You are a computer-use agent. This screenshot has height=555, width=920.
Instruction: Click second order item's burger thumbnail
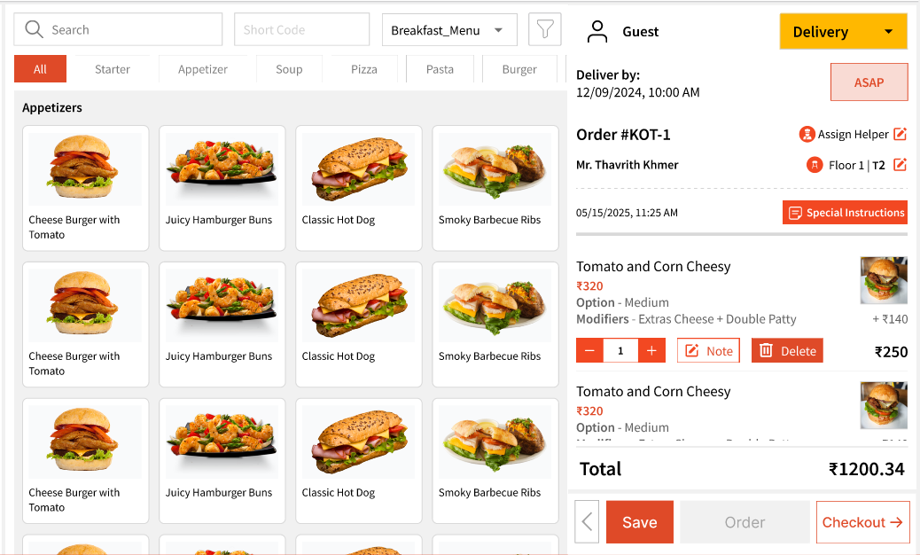(x=884, y=405)
